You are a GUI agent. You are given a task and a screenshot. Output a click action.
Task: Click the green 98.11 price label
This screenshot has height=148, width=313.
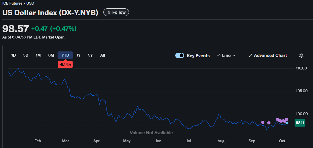click(x=300, y=123)
